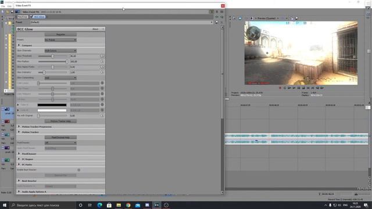Expand the Beat Reactor section
The image size is (372, 209).
19,181
